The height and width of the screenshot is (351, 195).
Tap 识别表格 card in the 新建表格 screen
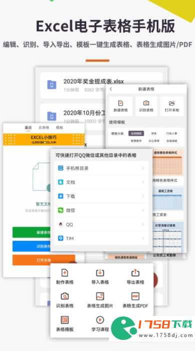[146, 106]
